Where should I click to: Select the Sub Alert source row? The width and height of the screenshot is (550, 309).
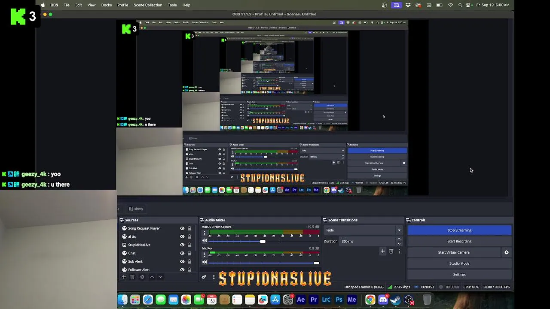(x=157, y=261)
